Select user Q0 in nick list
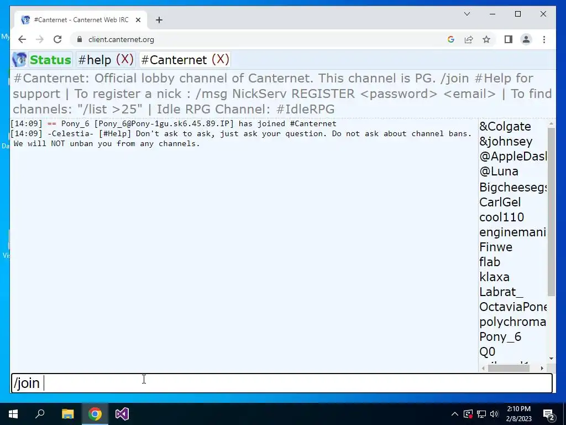 click(x=488, y=351)
